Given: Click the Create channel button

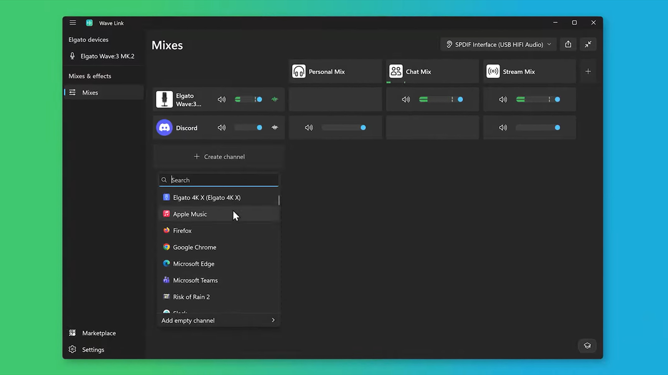Looking at the screenshot, I should (219, 157).
